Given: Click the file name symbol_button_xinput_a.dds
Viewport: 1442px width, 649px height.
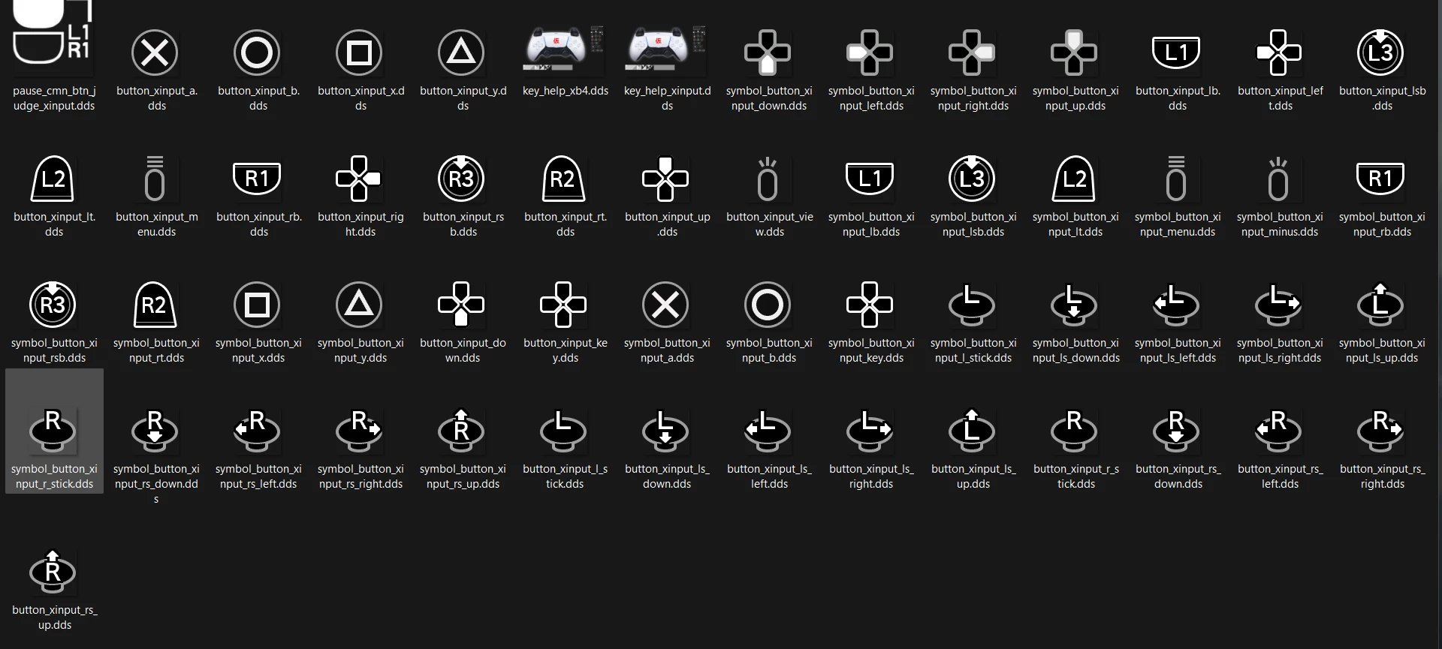Looking at the screenshot, I should [x=667, y=350].
